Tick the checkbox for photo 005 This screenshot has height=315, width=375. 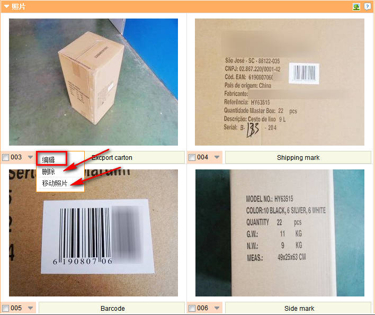5,308
